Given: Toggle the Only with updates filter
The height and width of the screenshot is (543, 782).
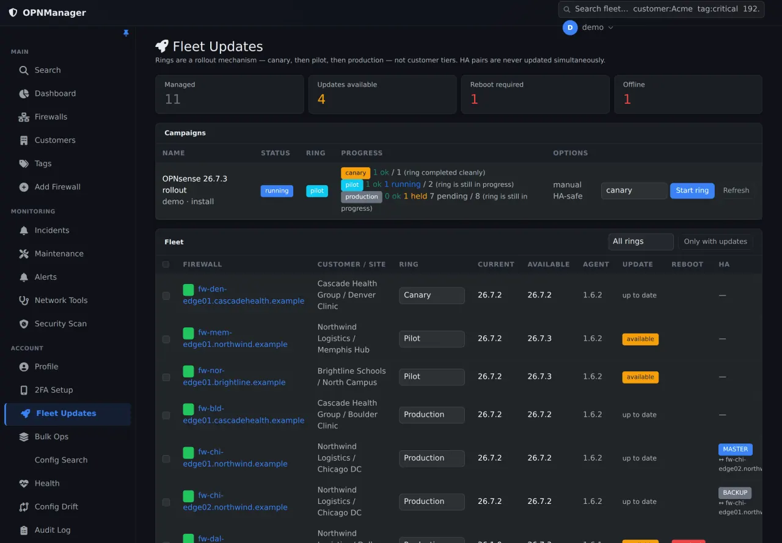Looking at the screenshot, I should pyautogui.click(x=715, y=242).
